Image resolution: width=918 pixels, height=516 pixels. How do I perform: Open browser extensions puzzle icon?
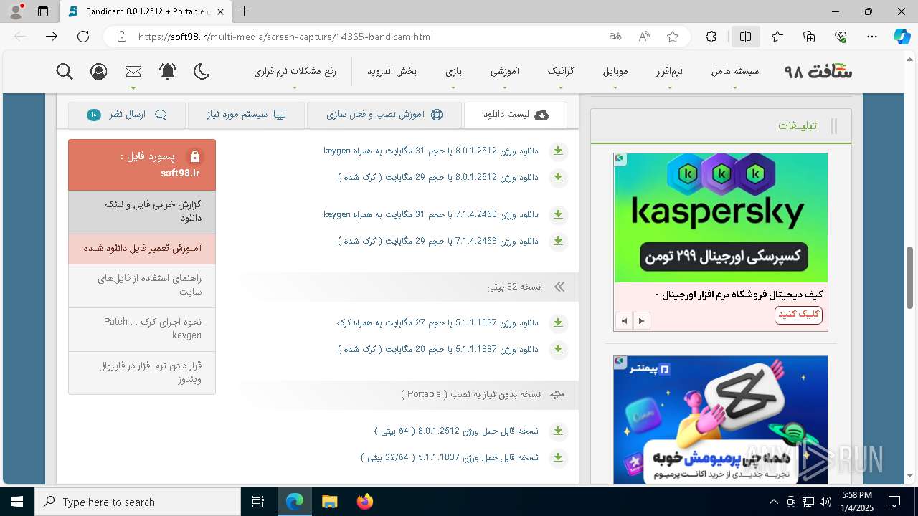coord(711,37)
